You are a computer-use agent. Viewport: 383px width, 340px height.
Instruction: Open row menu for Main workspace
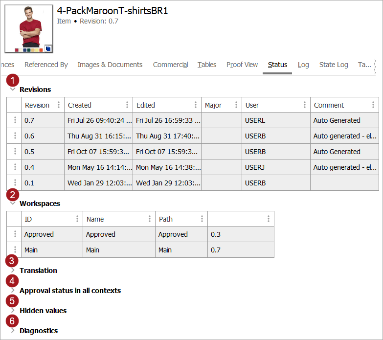15,249
